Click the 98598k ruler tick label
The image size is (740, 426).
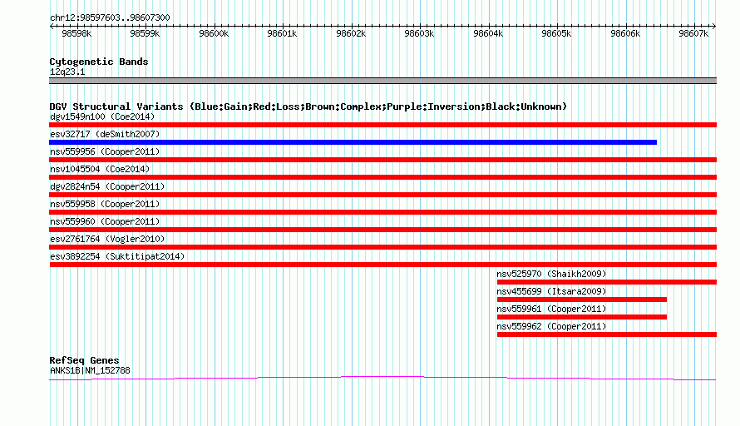click(x=76, y=33)
